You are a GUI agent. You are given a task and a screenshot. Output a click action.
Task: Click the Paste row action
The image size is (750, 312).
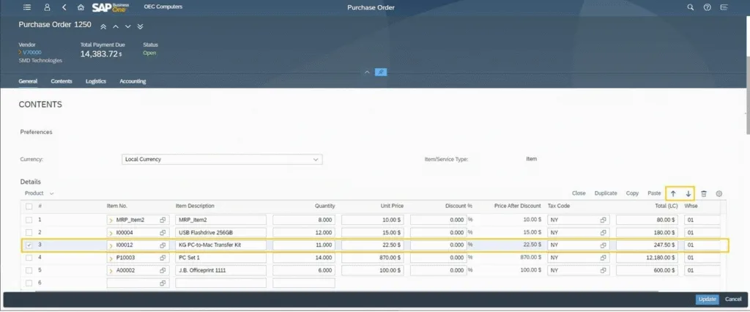[x=654, y=193]
